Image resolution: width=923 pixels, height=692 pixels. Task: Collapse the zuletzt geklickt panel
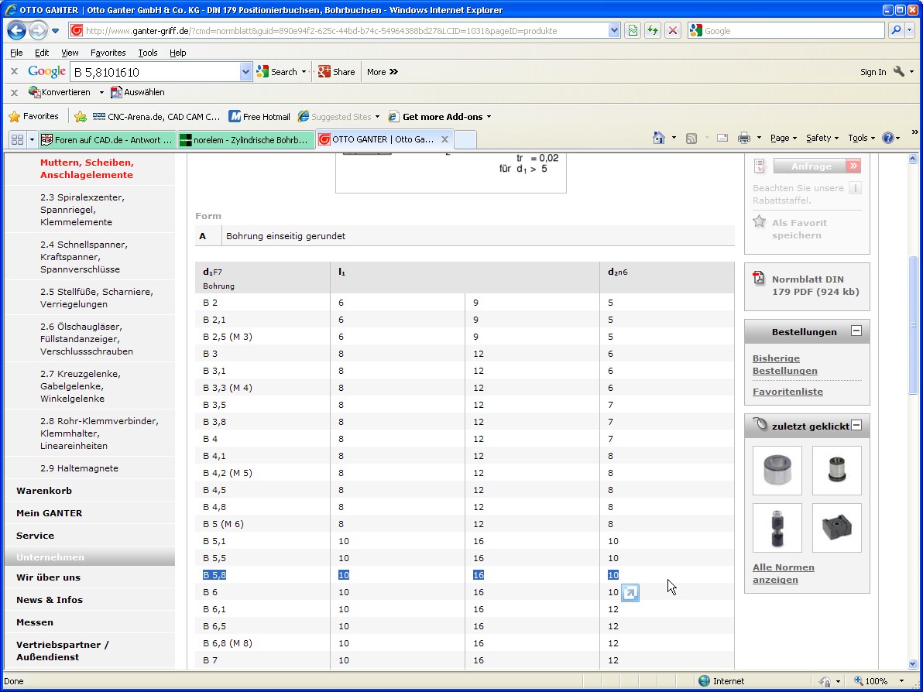(856, 425)
